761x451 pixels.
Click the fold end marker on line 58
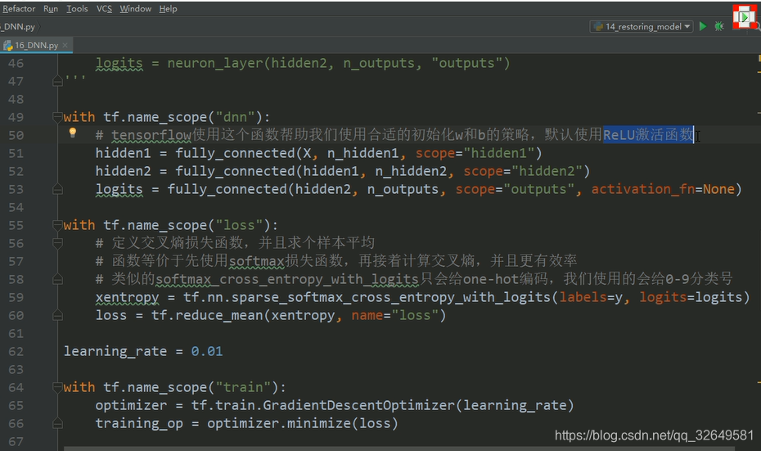57,279
